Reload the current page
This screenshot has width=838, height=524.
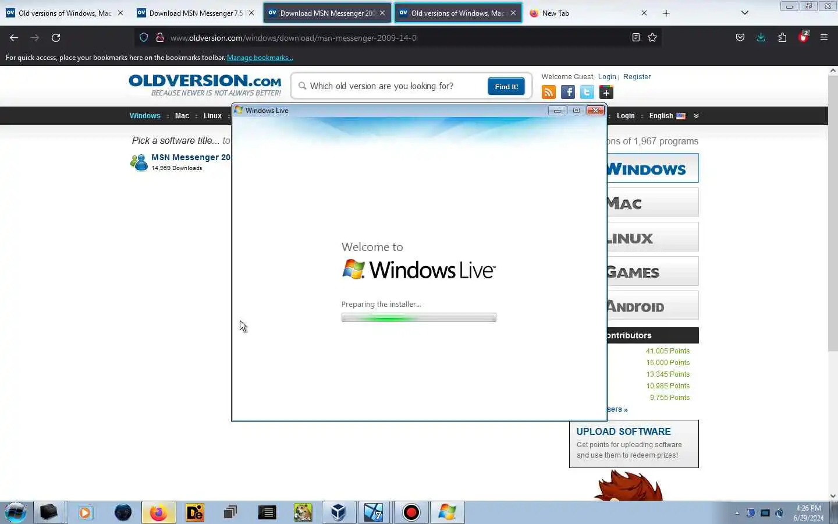coord(56,38)
